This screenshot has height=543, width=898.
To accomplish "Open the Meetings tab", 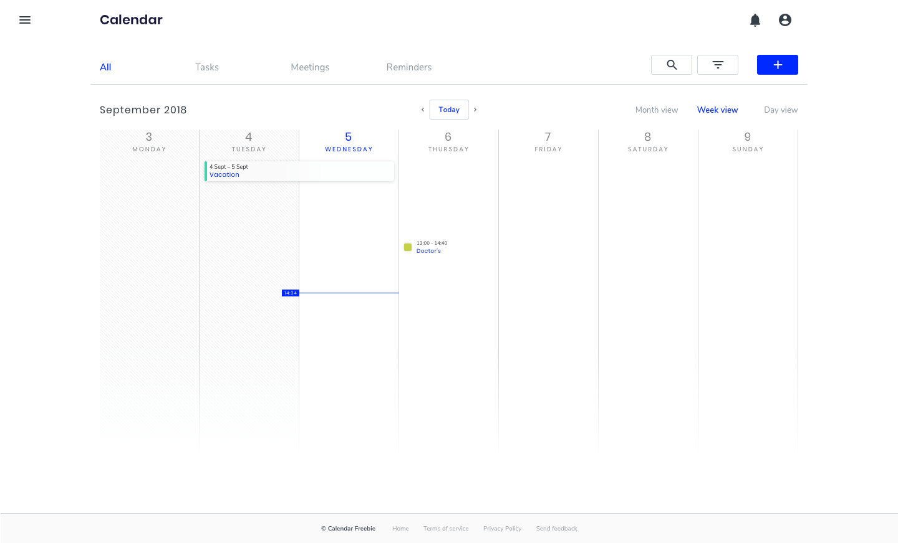I will tap(310, 67).
